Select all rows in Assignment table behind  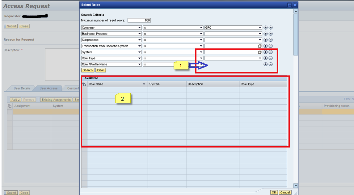[x=10, y=106]
